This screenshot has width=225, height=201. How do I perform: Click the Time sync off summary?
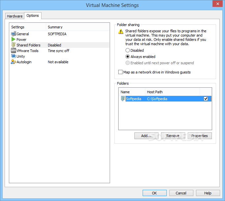tap(59, 51)
